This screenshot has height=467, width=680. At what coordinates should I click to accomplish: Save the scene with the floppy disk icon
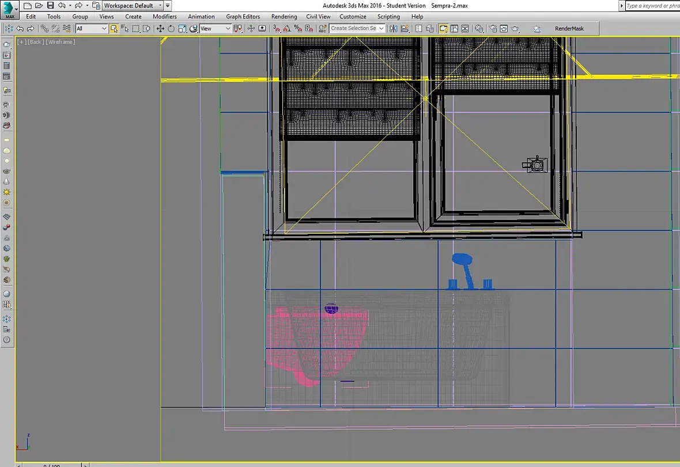click(50, 6)
